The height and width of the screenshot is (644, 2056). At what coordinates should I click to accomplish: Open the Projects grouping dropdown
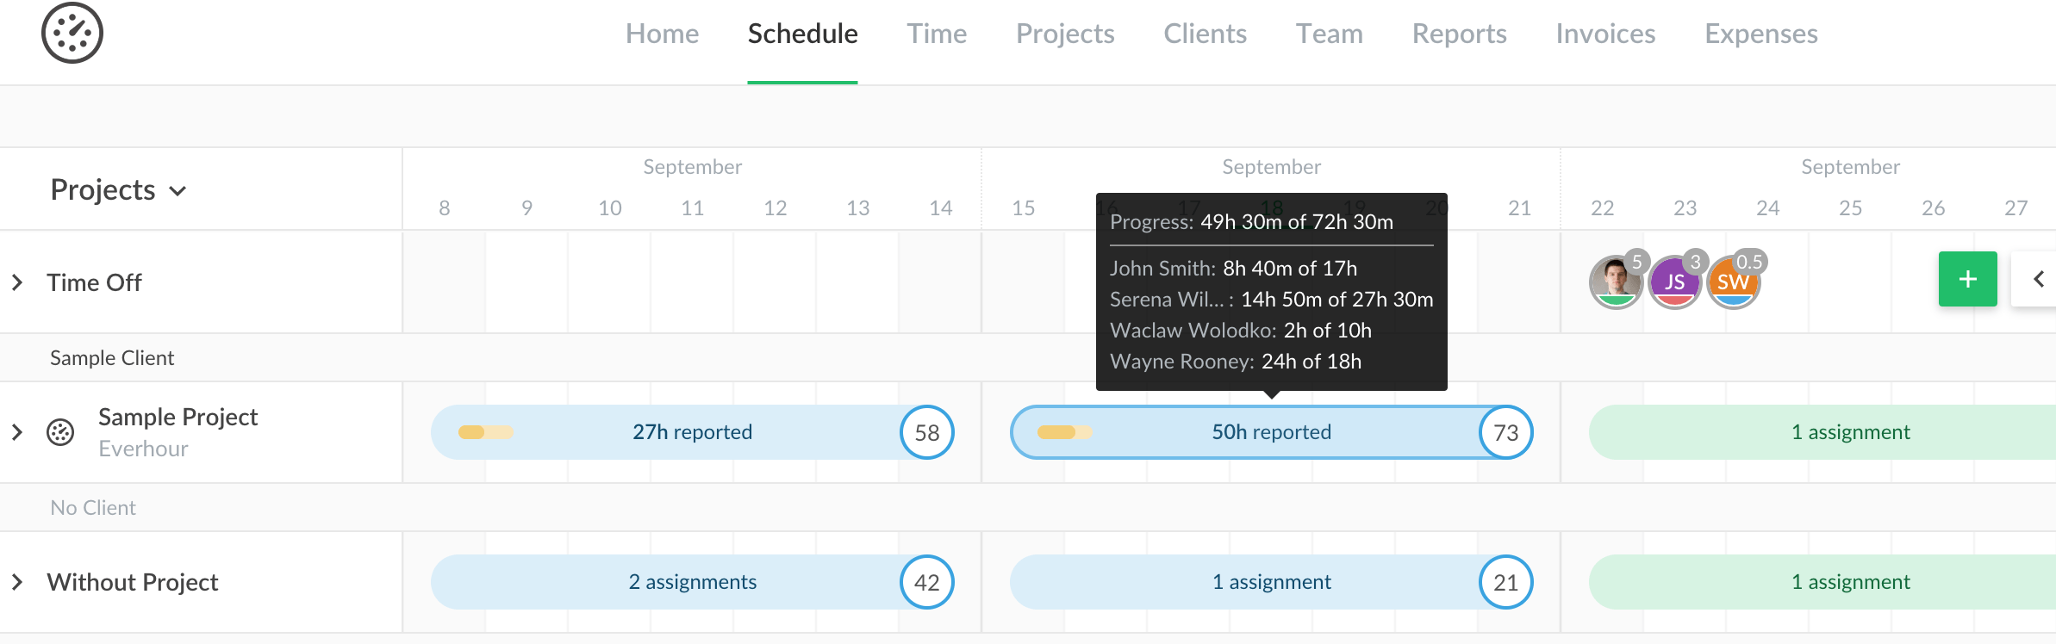pos(118,189)
